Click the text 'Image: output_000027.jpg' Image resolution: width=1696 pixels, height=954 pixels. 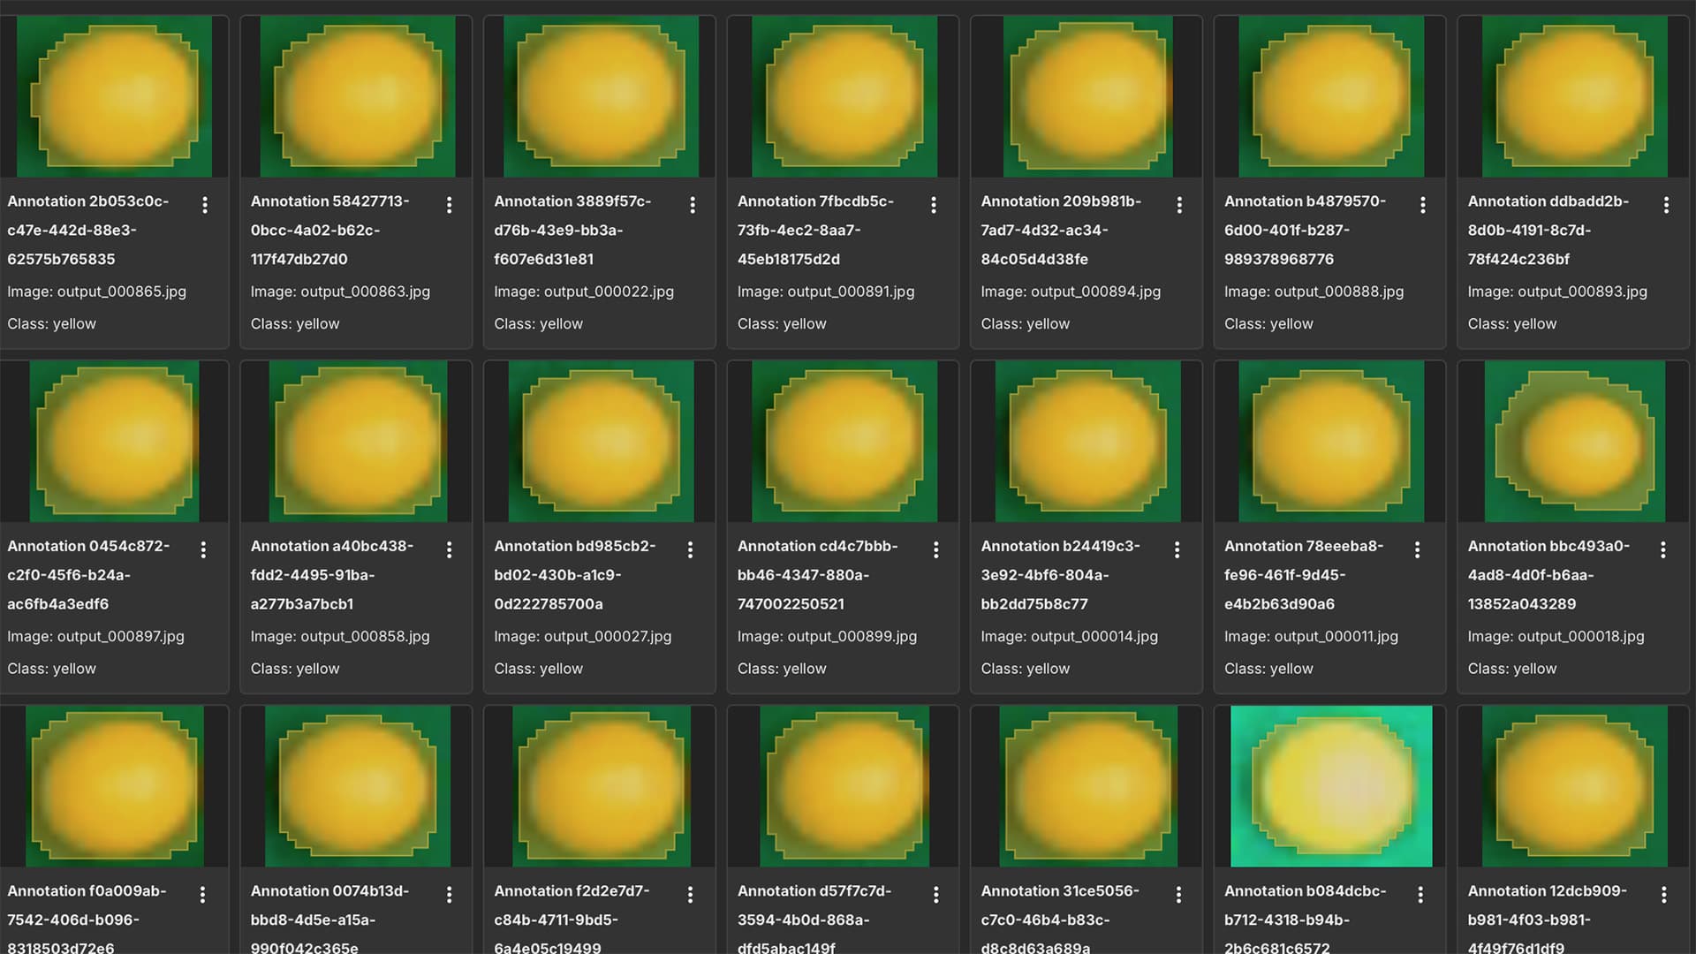[x=583, y=636]
